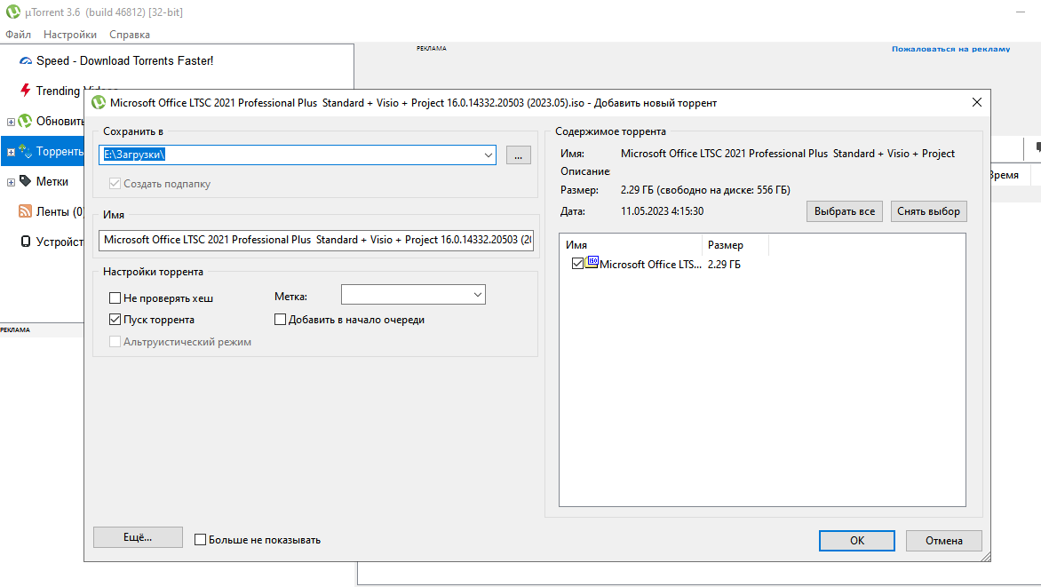Expand the Обновить tree node
The width and height of the screenshot is (1041, 587).
tap(11, 122)
